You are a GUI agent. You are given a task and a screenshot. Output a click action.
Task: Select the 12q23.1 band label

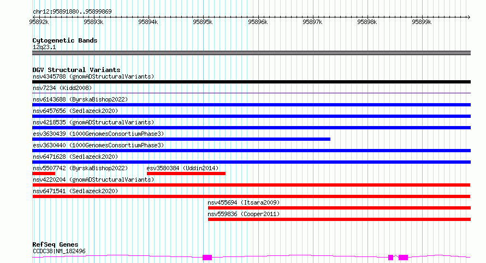click(44, 47)
